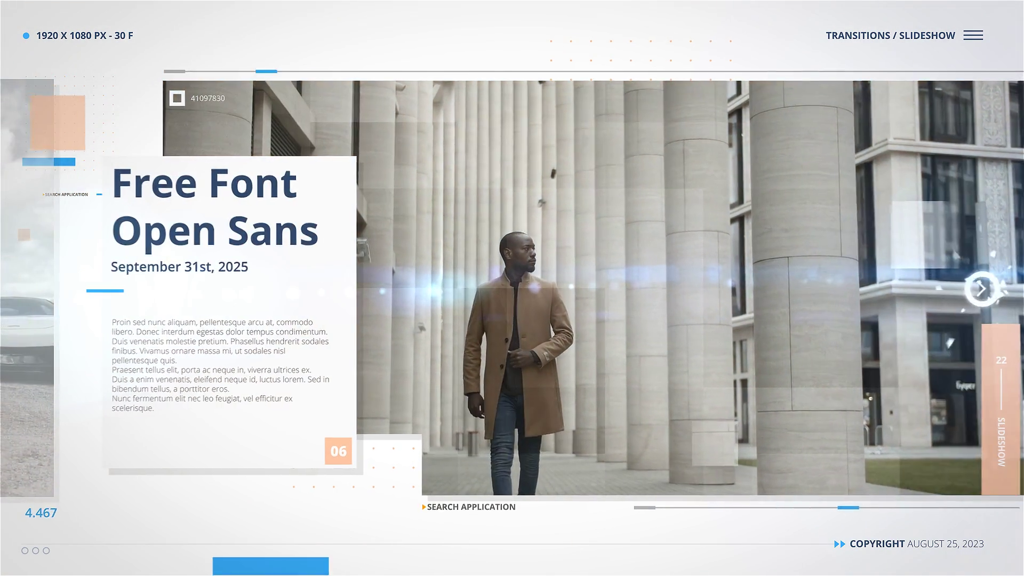The image size is (1024, 576).
Task: Click the blue rectangle at the bottom edge
Action: point(270,566)
